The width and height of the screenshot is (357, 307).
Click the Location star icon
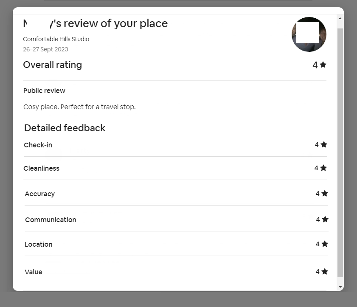pyautogui.click(x=325, y=244)
